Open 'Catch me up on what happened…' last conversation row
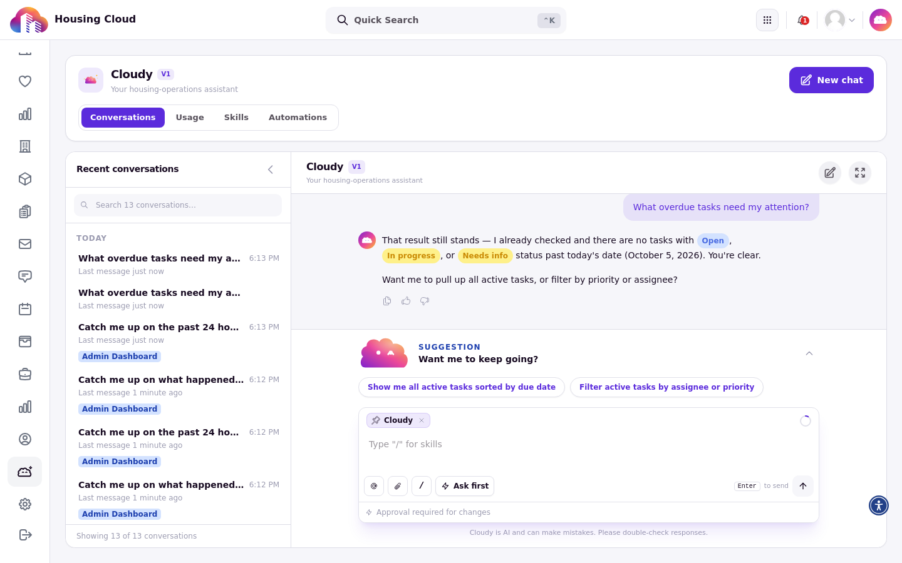 [179, 498]
